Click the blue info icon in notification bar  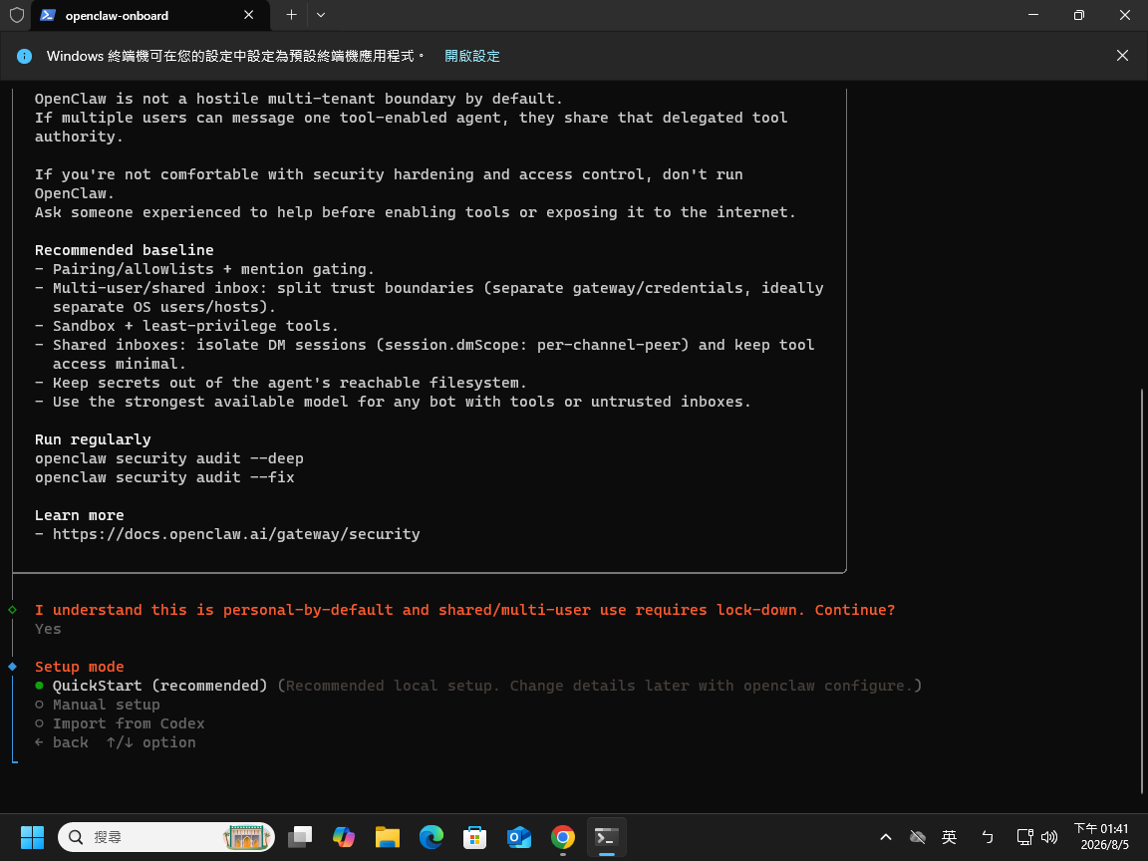point(24,56)
